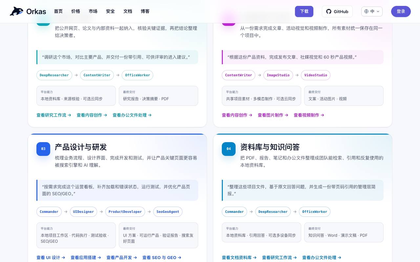Select the VideoStudio chip

(316, 75)
